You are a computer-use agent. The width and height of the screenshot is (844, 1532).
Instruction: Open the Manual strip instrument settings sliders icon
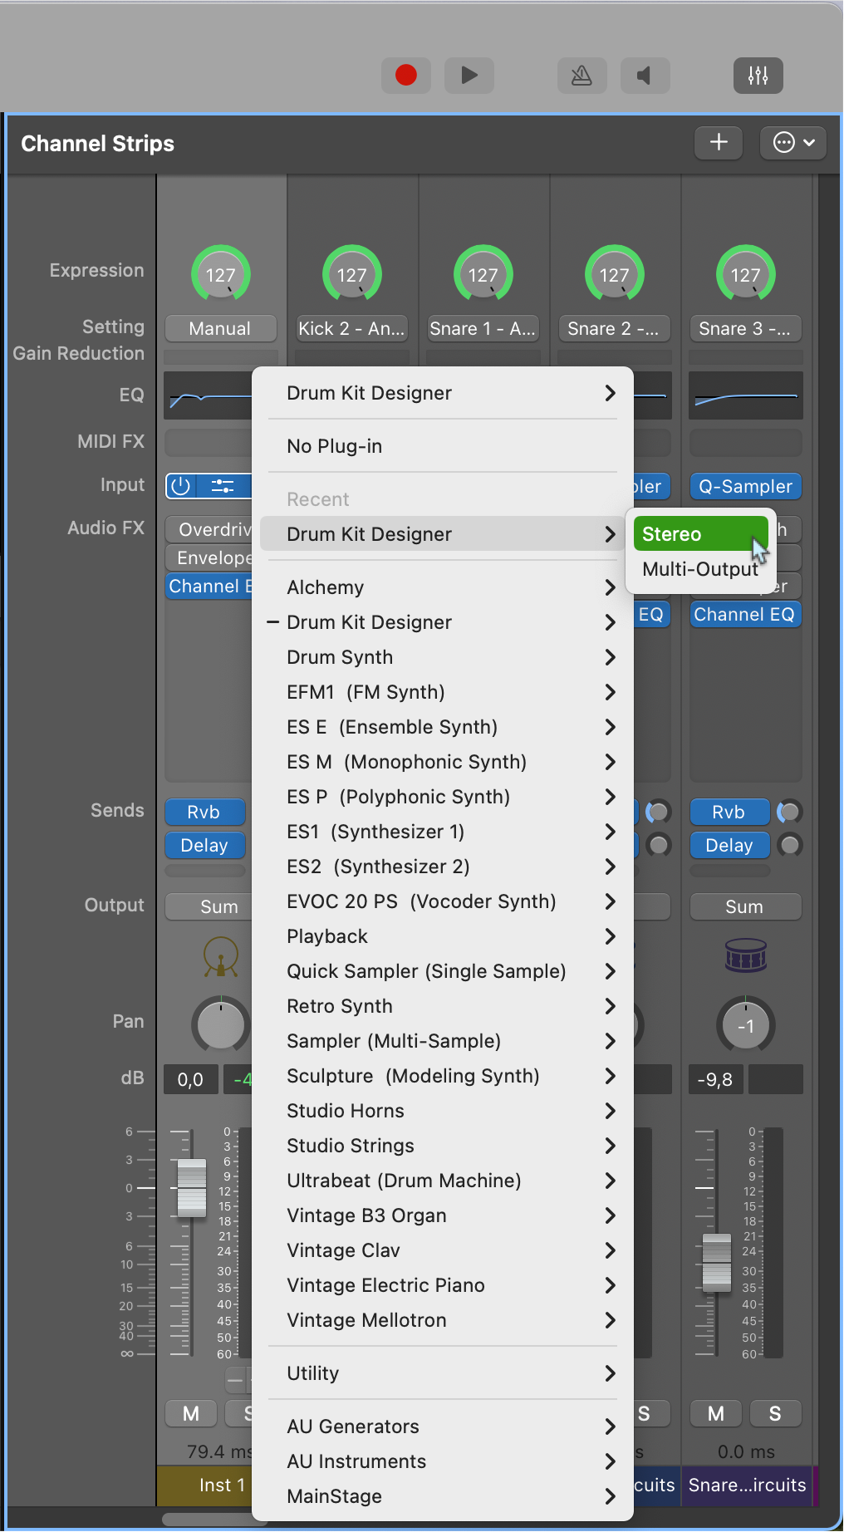pos(223,486)
